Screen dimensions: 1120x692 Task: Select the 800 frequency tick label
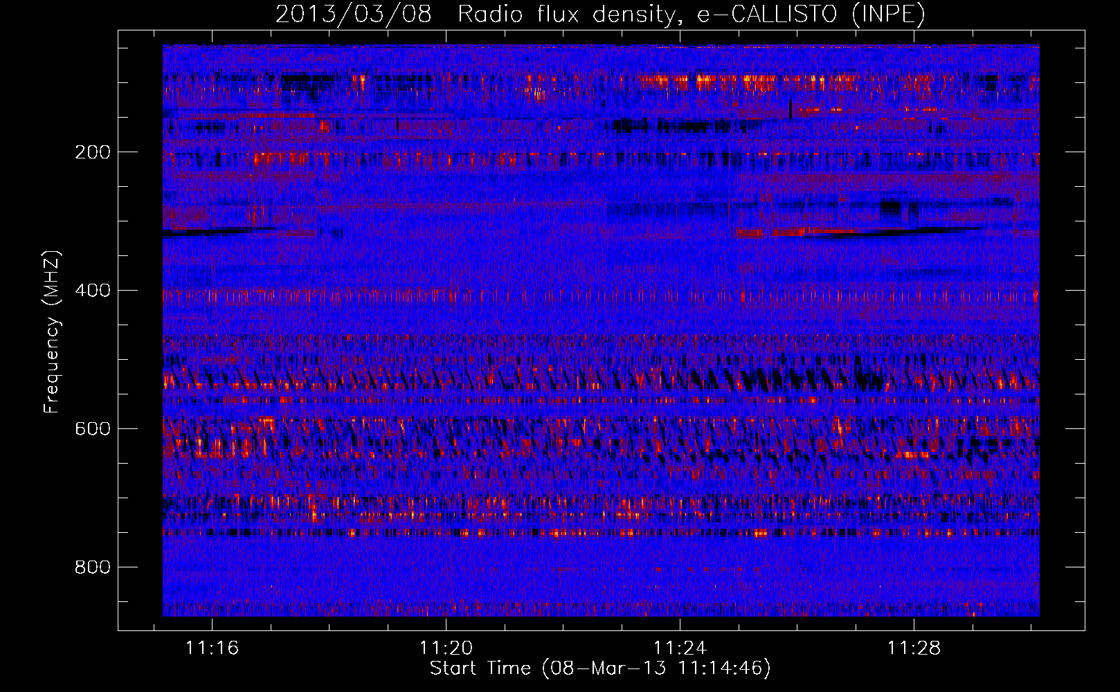click(x=93, y=567)
